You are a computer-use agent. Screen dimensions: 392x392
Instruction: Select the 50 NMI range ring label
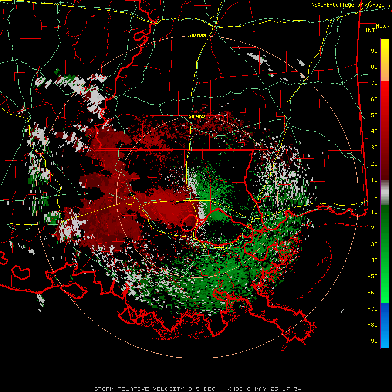coord(197,116)
